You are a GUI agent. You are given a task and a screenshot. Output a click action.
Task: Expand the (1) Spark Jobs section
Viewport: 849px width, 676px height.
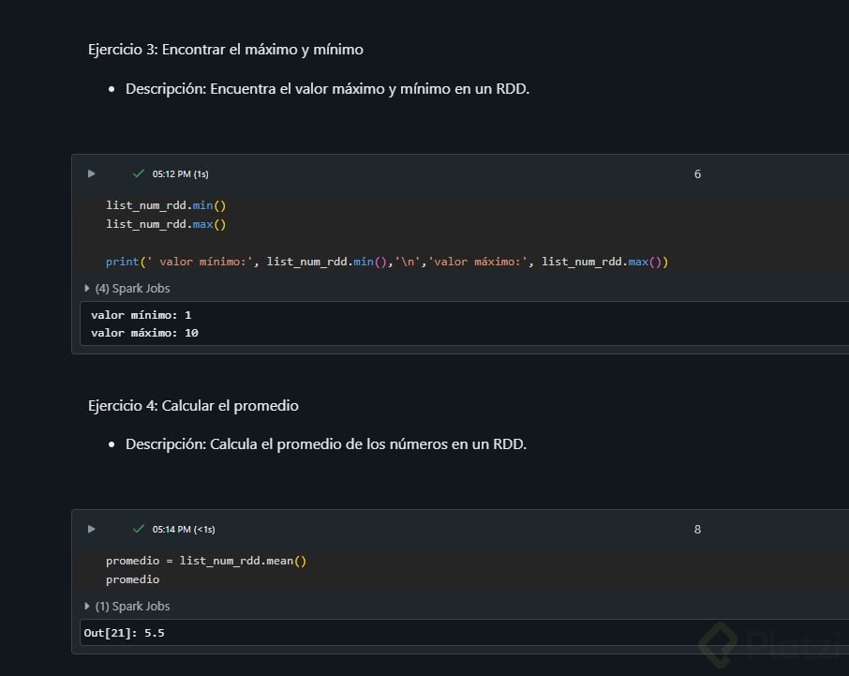click(x=127, y=607)
